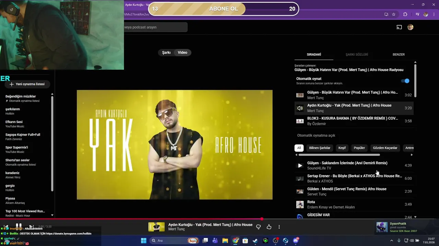
Task: Open Task View on the taskbar
Action: tap(205, 241)
